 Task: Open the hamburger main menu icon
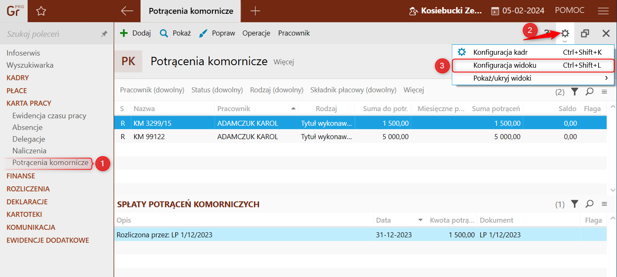pyautogui.click(x=603, y=11)
